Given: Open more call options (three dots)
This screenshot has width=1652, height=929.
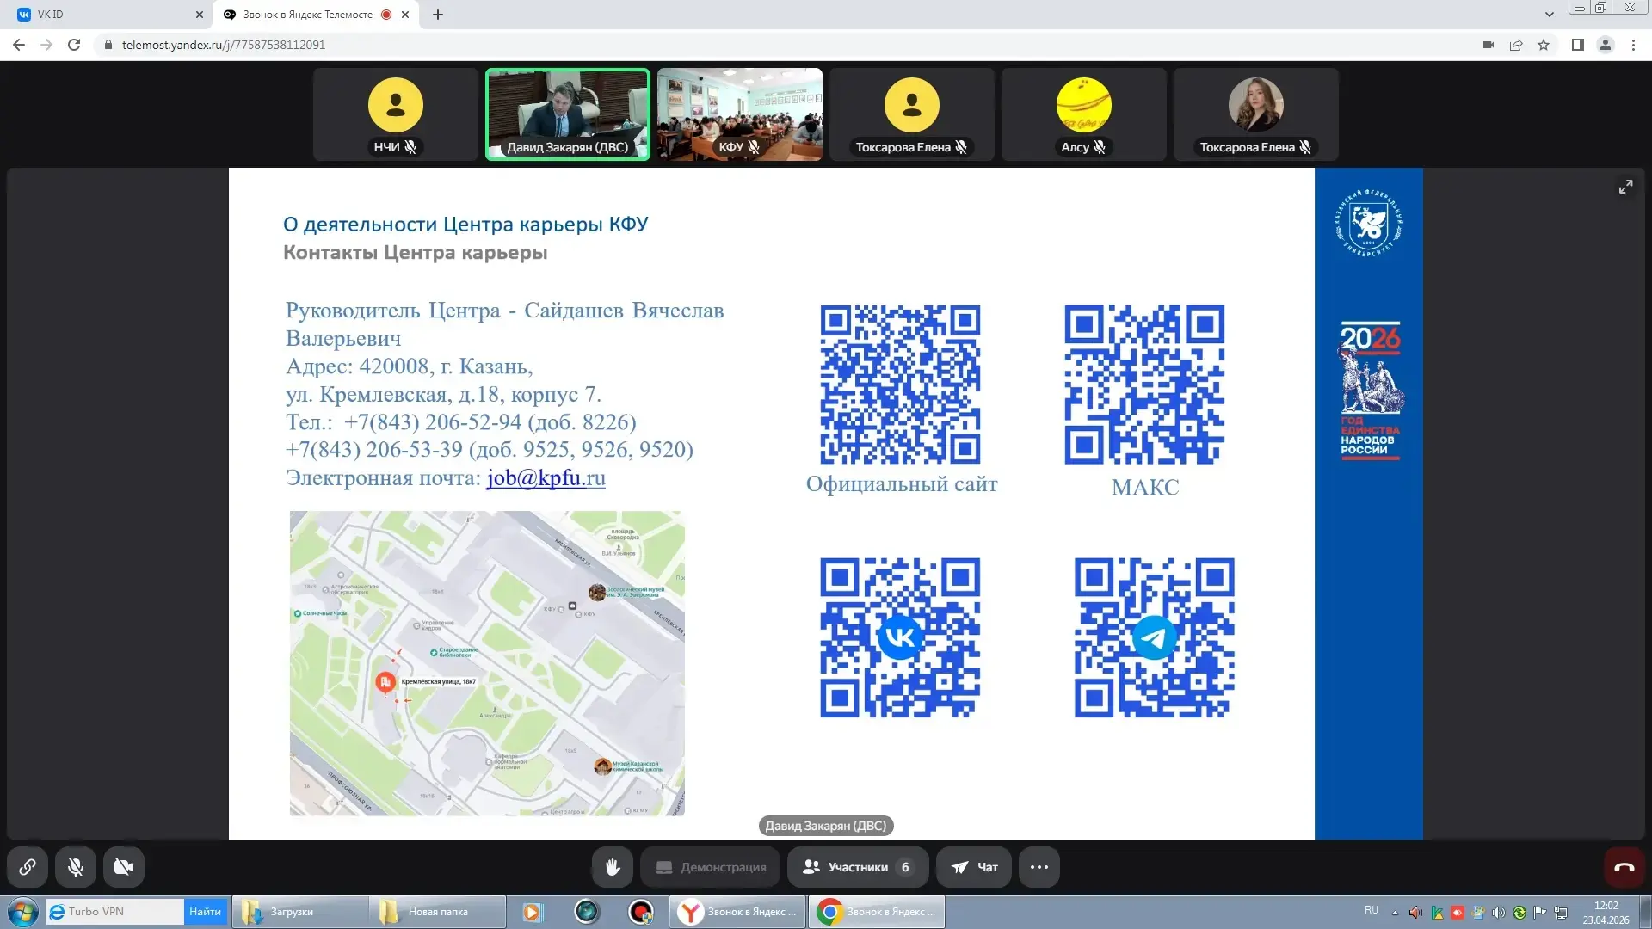Looking at the screenshot, I should click(1039, 867).
